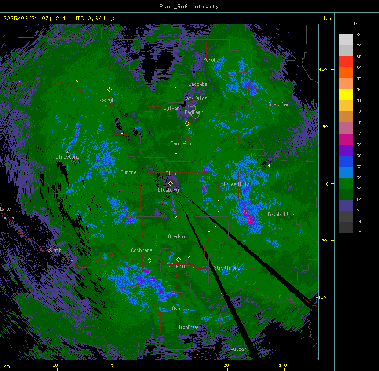The width and height of the screenshot is (379, 371).
Task: Select the Stettler label
Action: pyautogui.click(x=279, y=104)
